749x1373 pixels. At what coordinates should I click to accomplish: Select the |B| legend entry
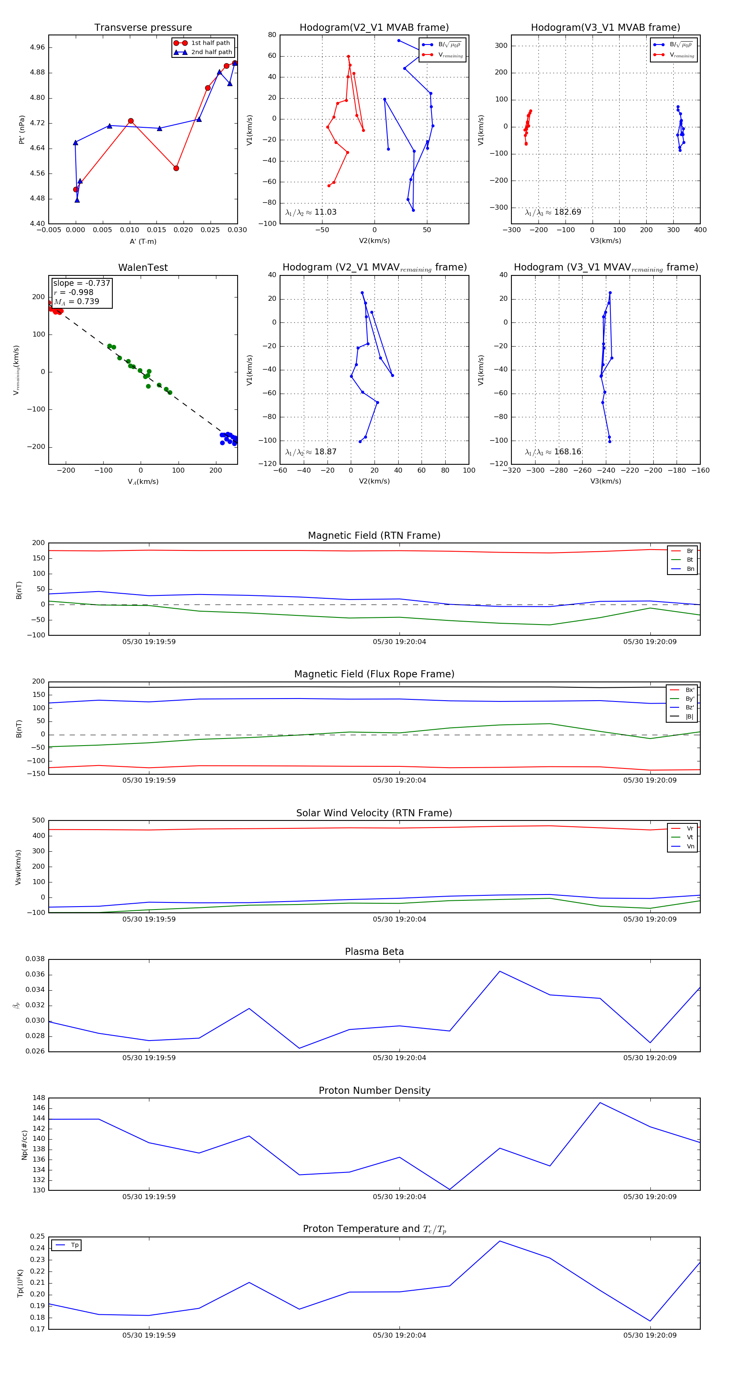(x=682, y=717)
